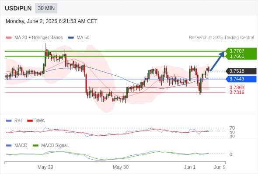The width and height of the screenshot is (258, 174).
Task: Open the Research © 2025 Trading Central link
Action: point(221,38)
